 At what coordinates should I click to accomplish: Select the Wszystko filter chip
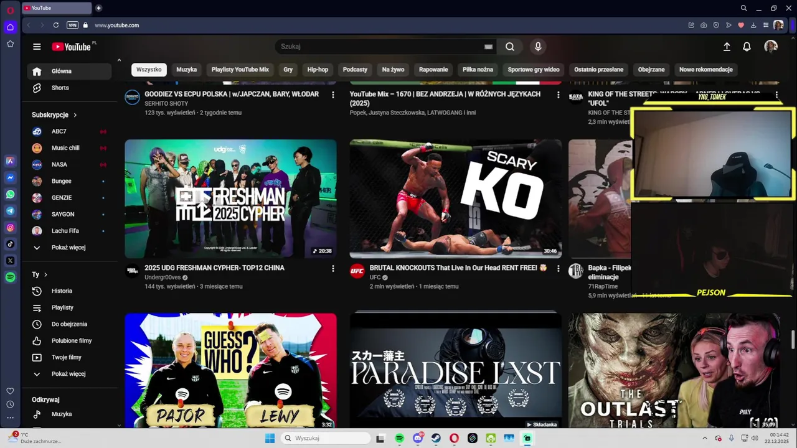coord(149,70)
